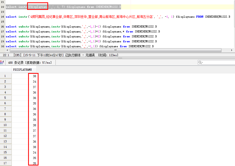Click the value 36 in result row 8
The width and height of the screenshot is (235, 166).
34,114
